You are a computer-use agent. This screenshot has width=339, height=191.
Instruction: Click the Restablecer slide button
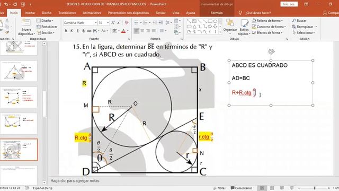pos(47,27)
